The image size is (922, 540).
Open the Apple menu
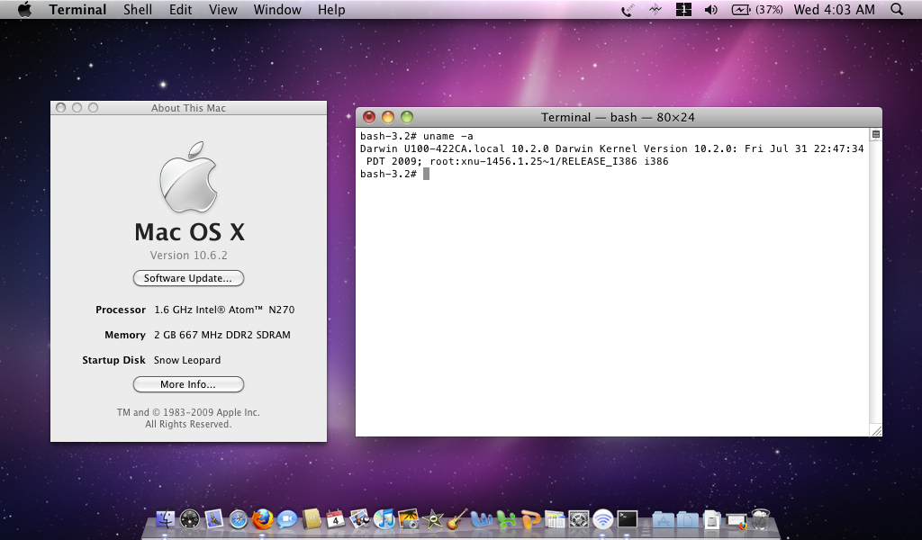pyautogui.click(x=24, y=9)
